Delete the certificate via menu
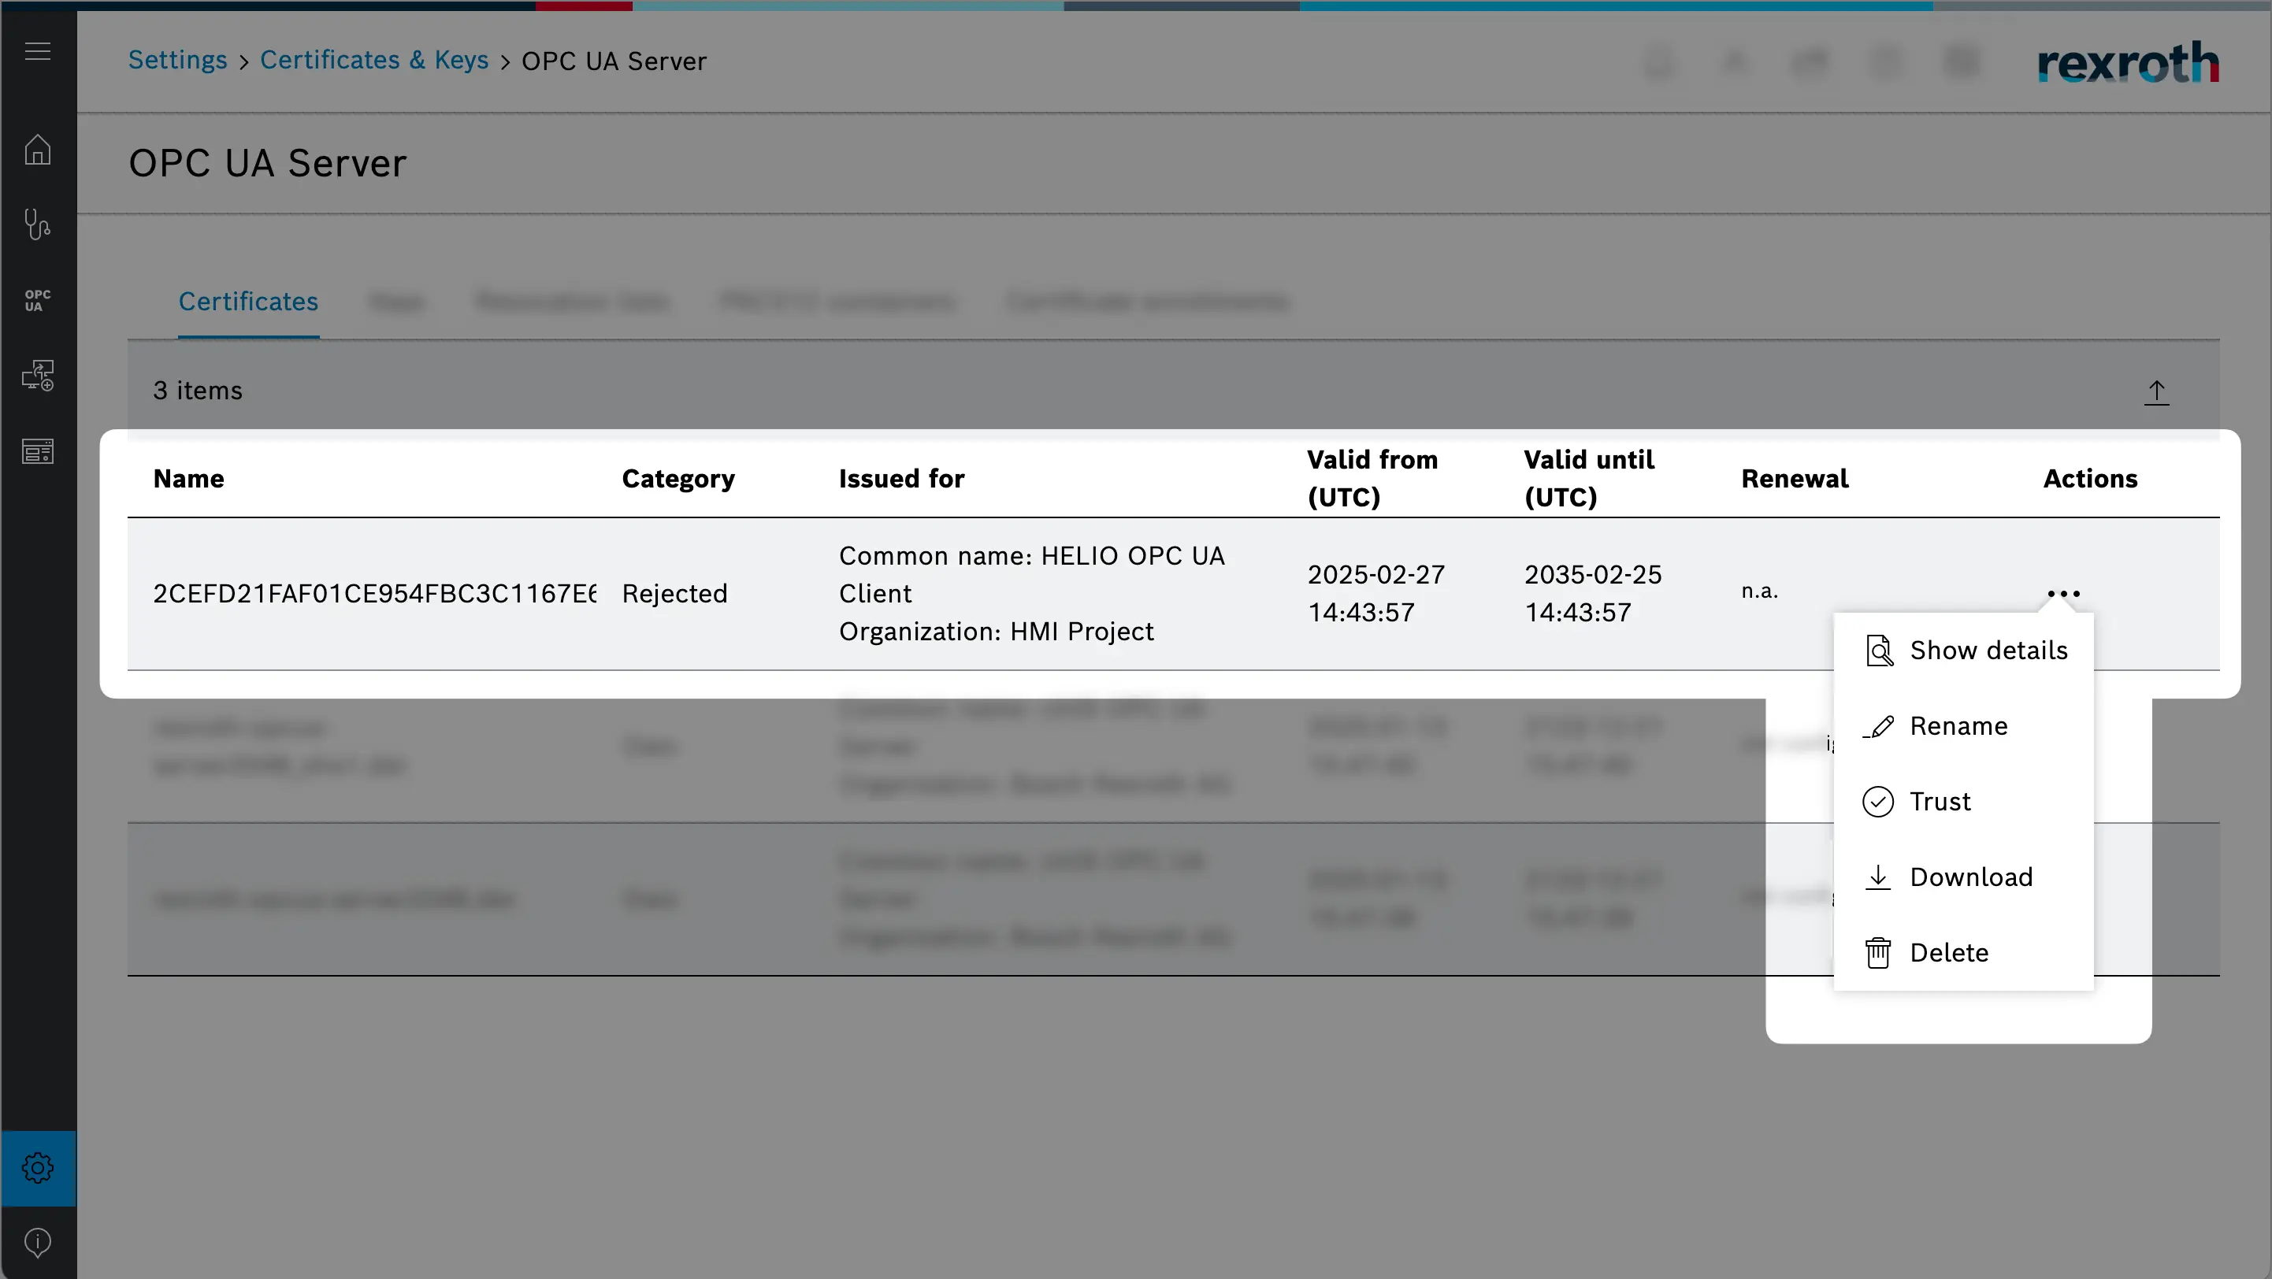2272x1279 pixels. pyautogui.click(x=1947, y=953)
